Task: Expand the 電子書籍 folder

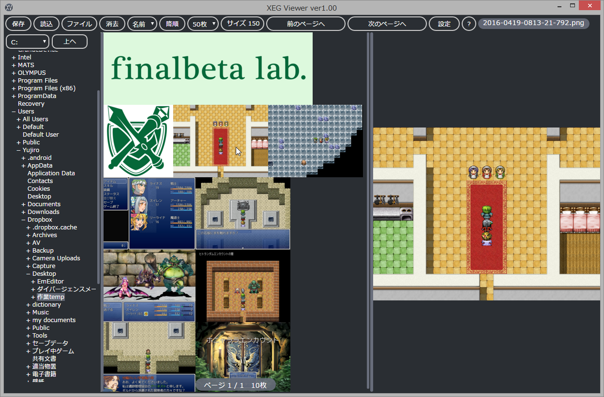Action: (29, 374)
